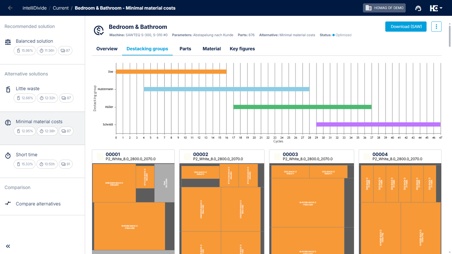Click the Short time stopwatch icon
This screenshot has height=254, width=452.
point(8,156)
